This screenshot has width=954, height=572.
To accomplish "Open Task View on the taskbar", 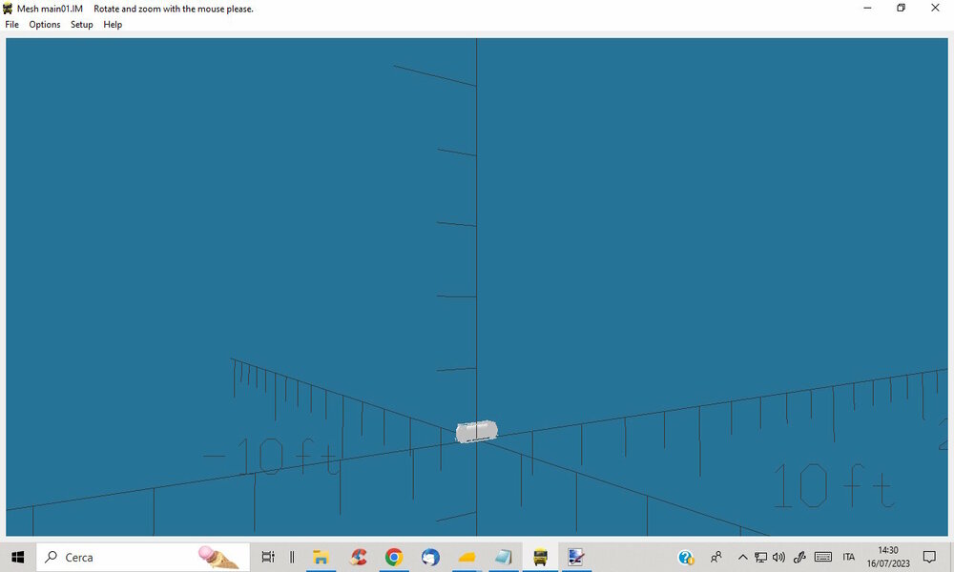I will [x=268, y=557].
